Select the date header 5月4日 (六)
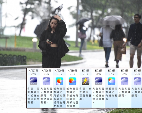This screenshot has width=142, height=113. 124,72
